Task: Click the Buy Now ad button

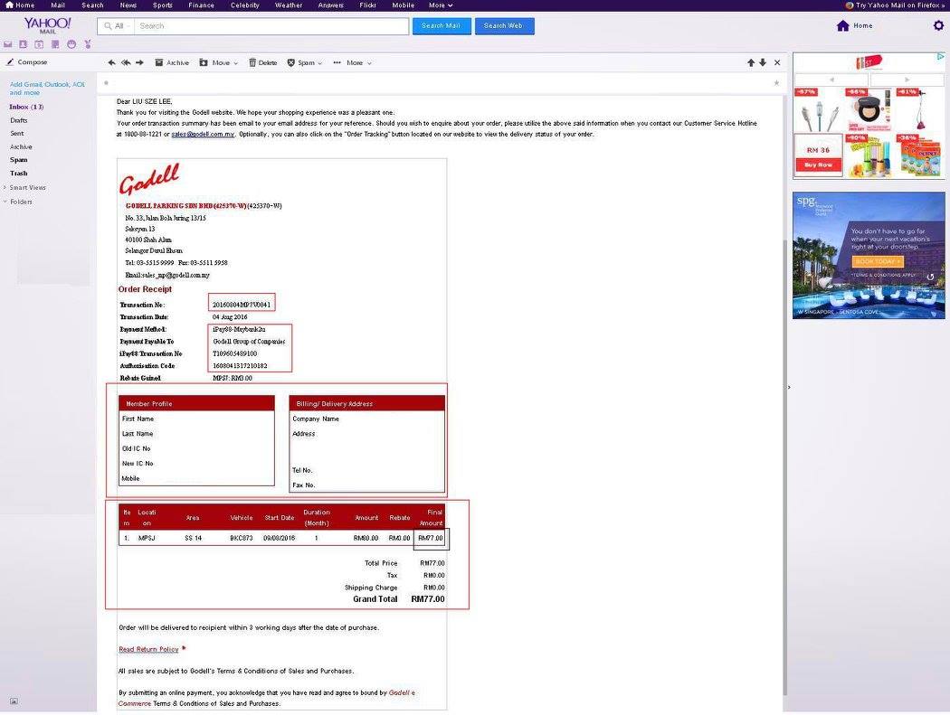Action: 818,165
